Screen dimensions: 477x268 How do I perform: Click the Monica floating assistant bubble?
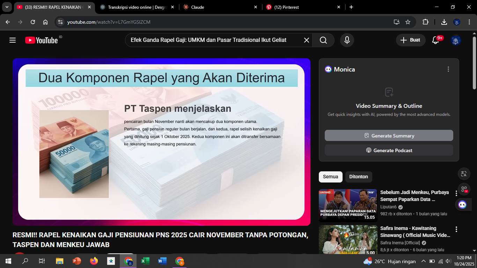tap(462, 204)
